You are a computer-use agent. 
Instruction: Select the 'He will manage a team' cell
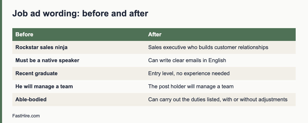pyautogui.click(x=79, y=86)
